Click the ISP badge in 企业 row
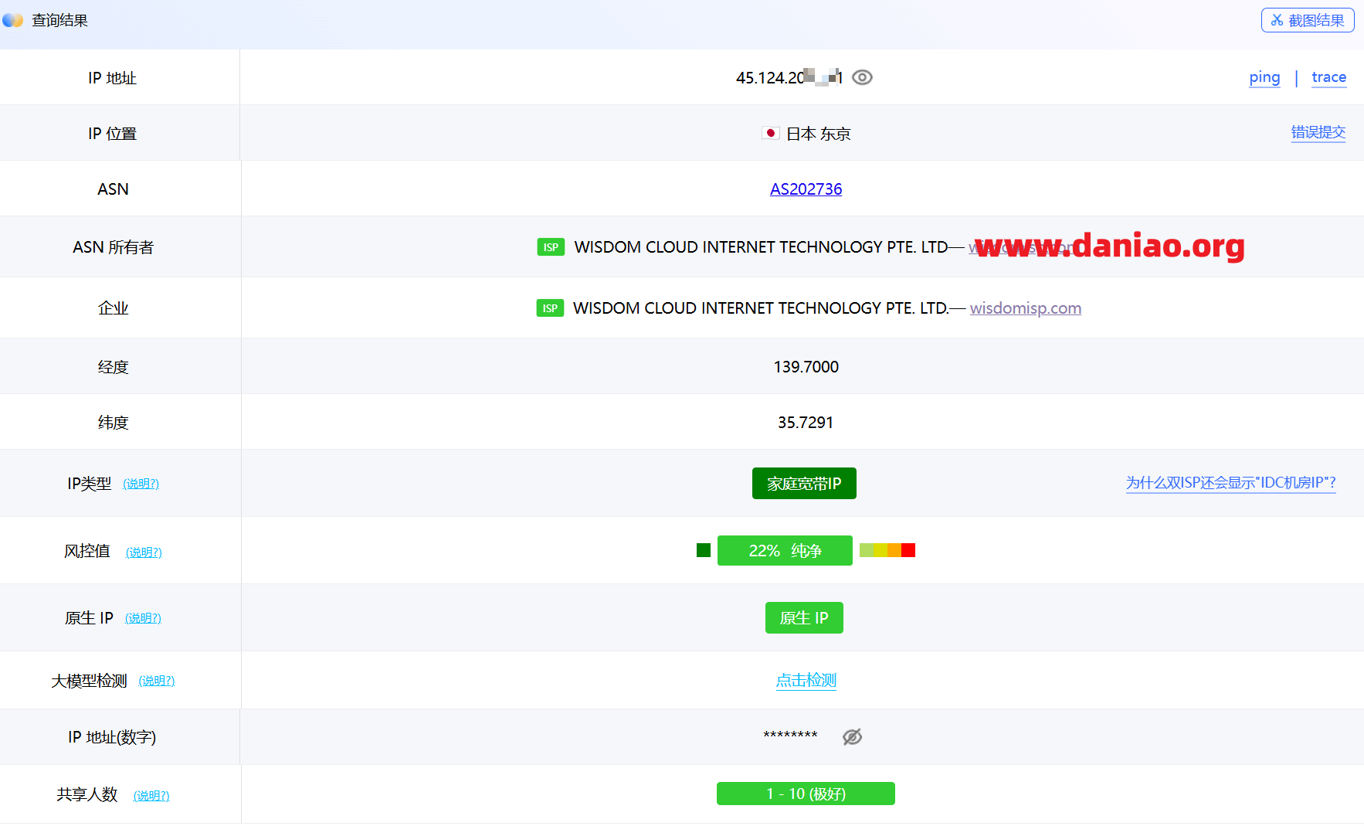Image resolution: width=1364 pixels, height=826 pixels. pyautogui.click(x=550, y=308)
